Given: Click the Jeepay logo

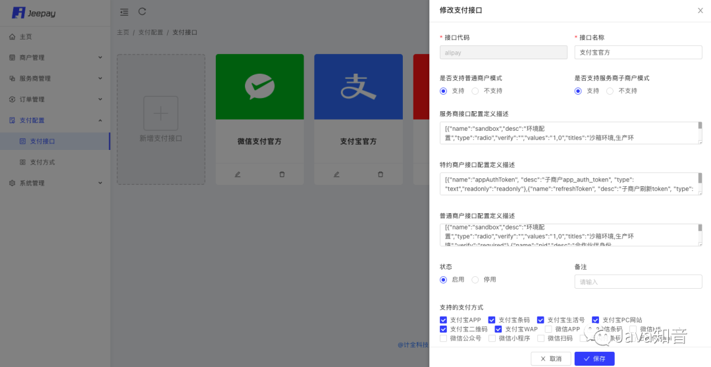Looking at the screenshot, I should point(34,12).
